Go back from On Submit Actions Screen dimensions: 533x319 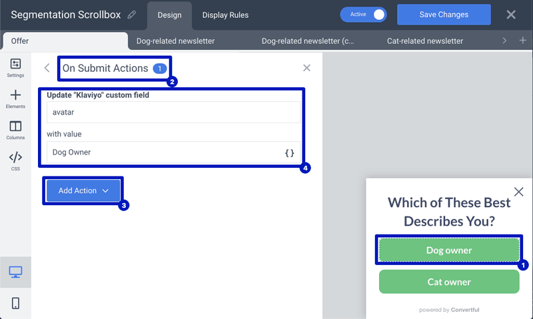(47, 68)
